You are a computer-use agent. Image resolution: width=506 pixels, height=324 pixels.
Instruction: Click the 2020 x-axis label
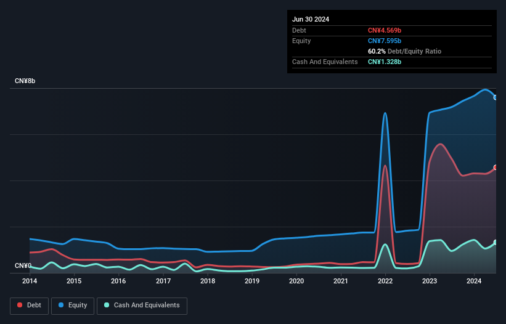pyautogui.click(x=296, y=281)
